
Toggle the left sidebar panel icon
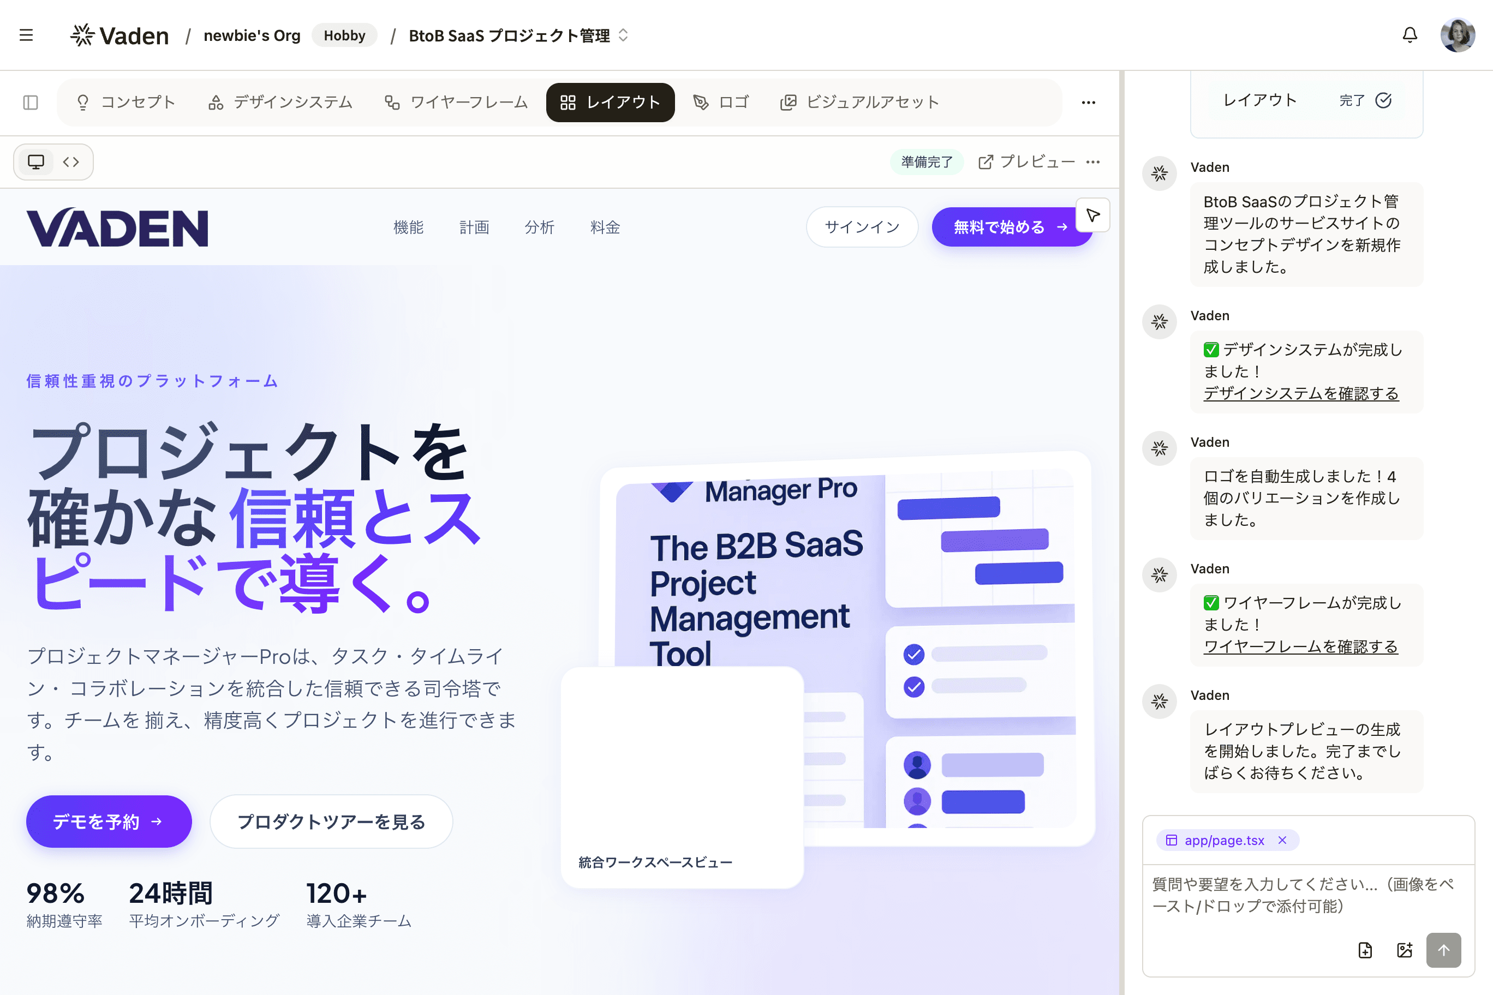click(x=31, y=102)
